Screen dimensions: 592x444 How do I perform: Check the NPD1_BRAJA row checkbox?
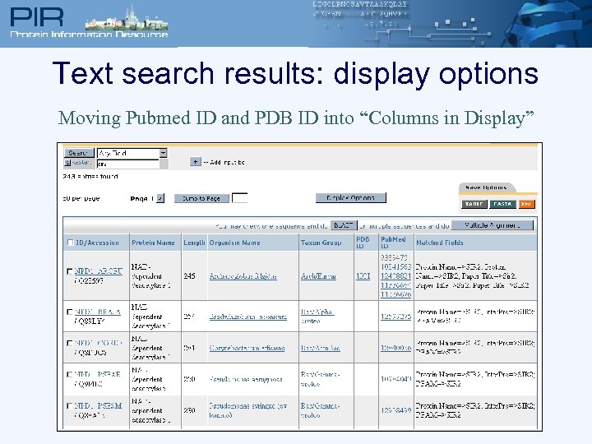point(69,312)
